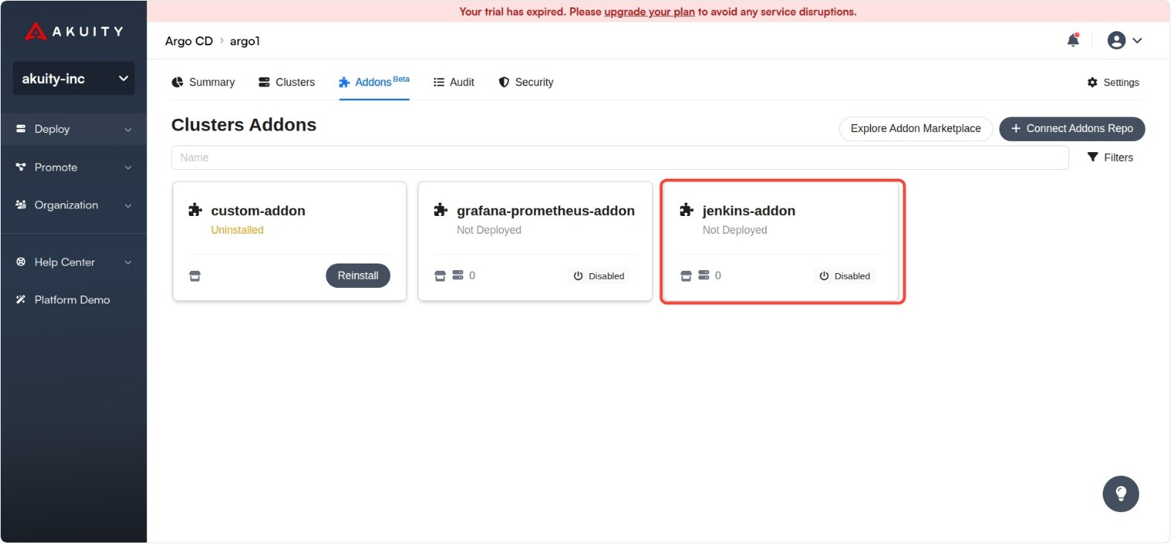Viewport: 1171px width, 544px height.
Task: Click Explore Addon Marketplace button
Action: (x=915, y=128)
